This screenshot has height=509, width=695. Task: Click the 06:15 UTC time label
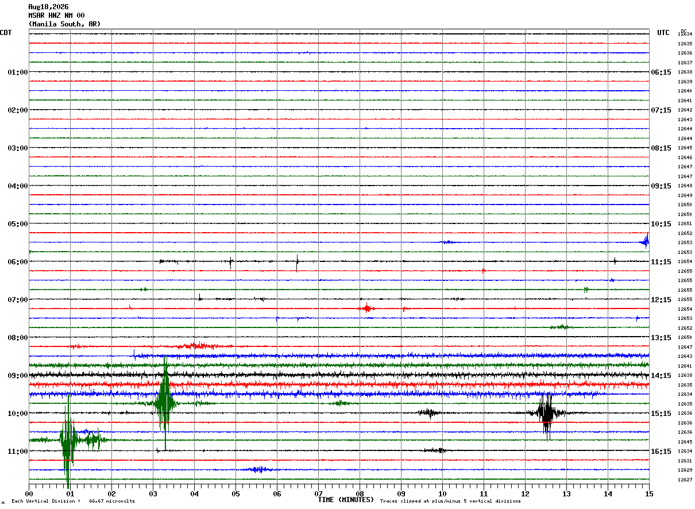pos(661,72)
